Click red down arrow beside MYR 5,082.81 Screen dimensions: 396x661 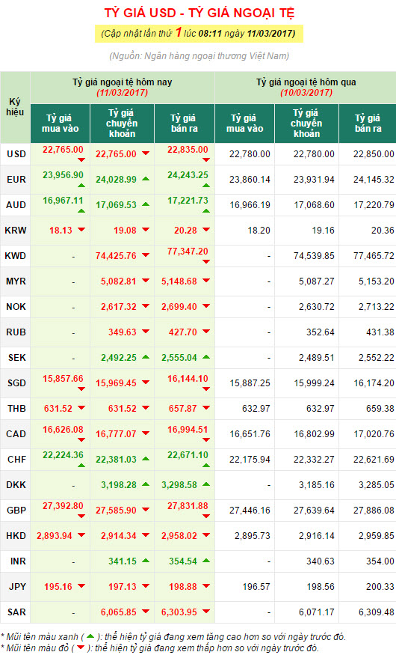[146, 281]
